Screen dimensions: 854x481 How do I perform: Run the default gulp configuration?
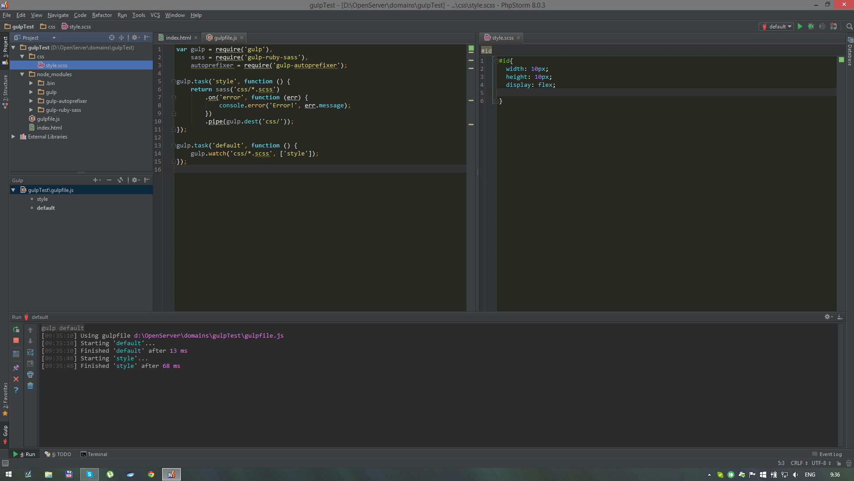click(800, 27)
